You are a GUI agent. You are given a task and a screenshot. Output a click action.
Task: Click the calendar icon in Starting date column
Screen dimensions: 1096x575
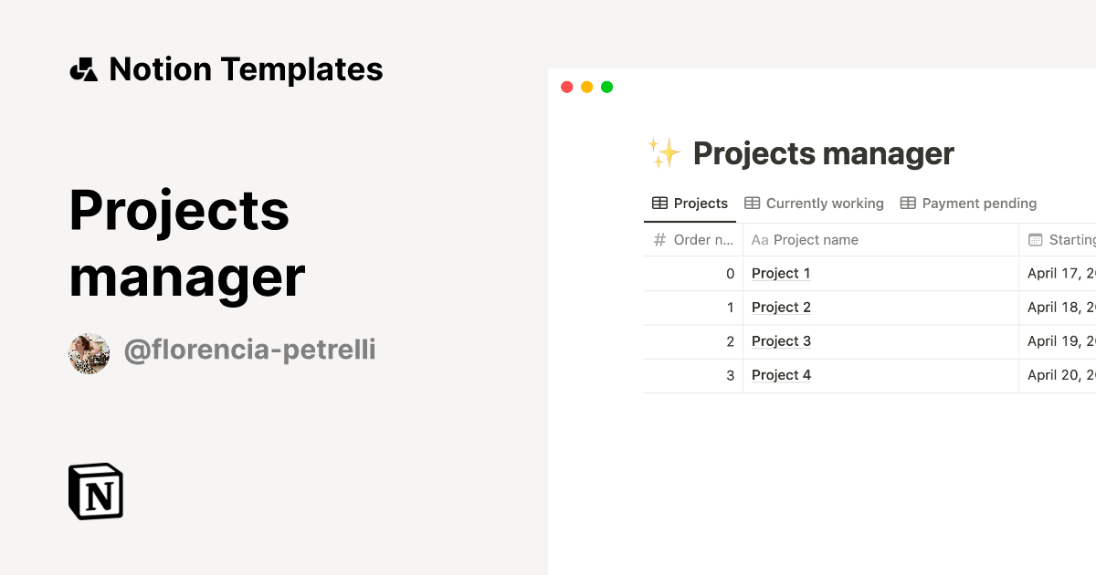click(x=1036, y=239)
